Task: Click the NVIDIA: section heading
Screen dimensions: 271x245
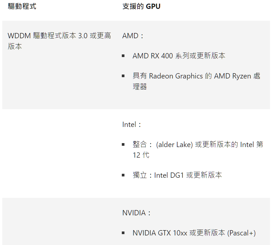Action: [136, 213]
